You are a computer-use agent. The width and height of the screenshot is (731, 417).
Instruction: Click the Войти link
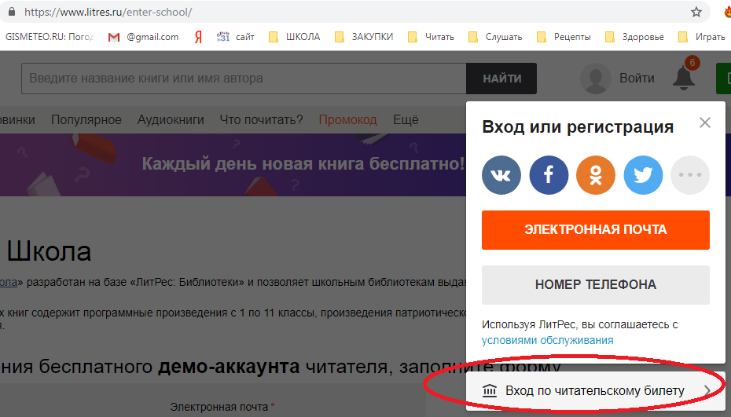coord(637,79)
